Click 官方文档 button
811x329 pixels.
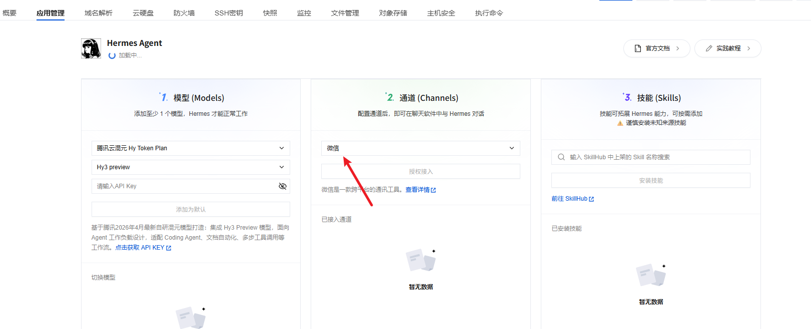pos(657,48)
